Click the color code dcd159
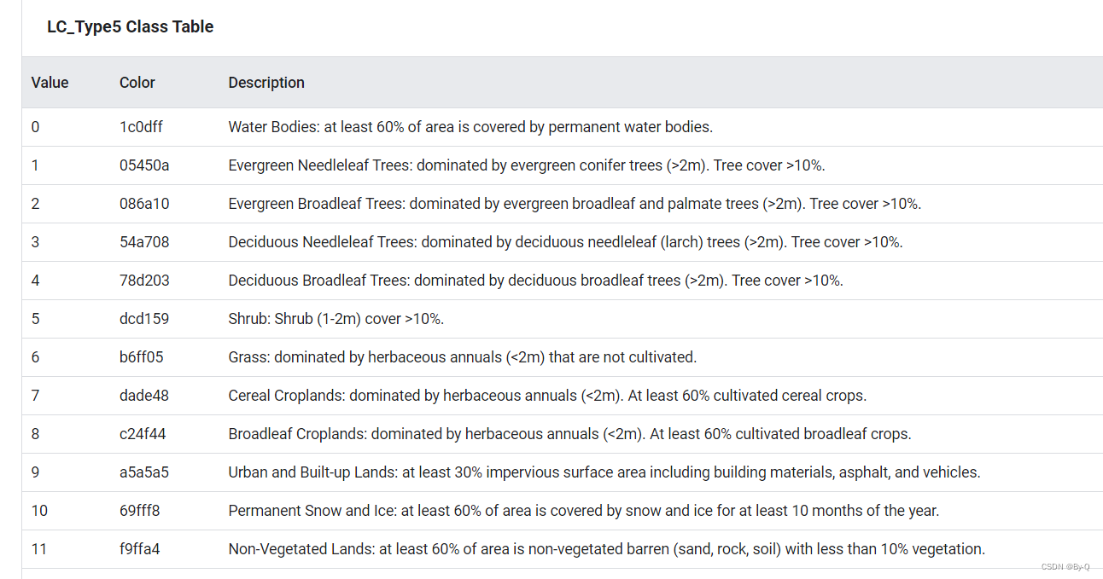1103x579 pixels. [144, 319]
